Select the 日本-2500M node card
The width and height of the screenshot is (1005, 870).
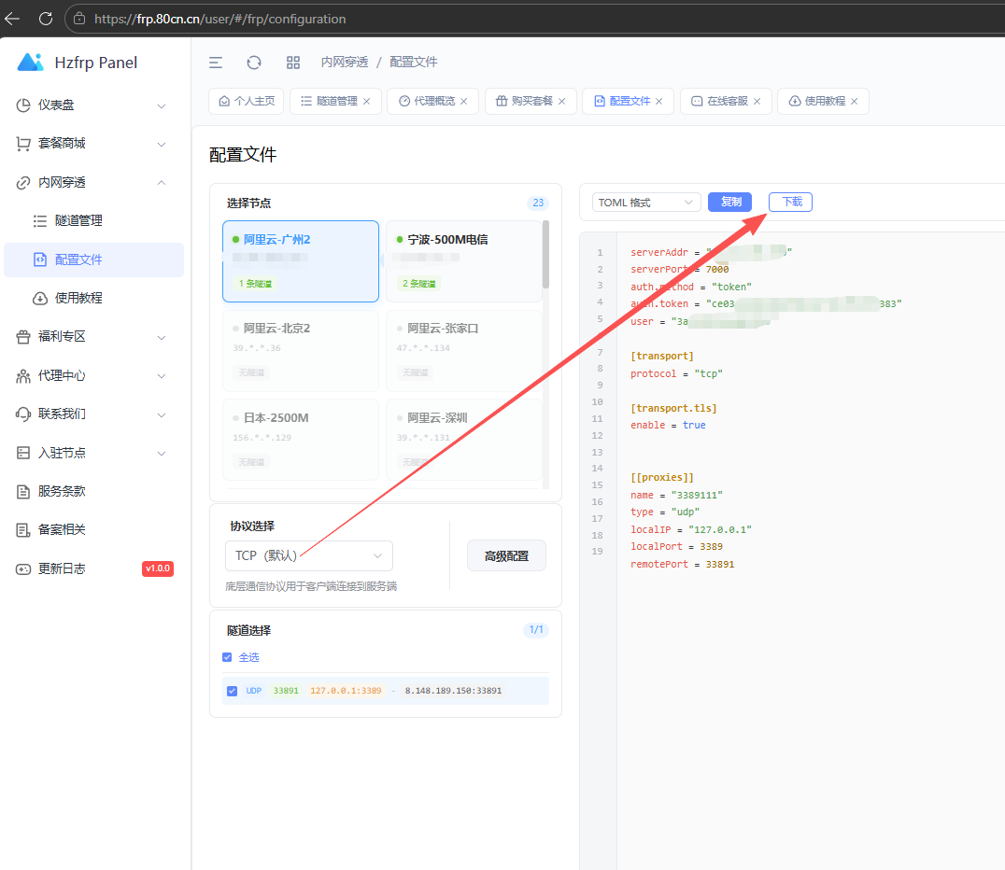coord(301,440)
